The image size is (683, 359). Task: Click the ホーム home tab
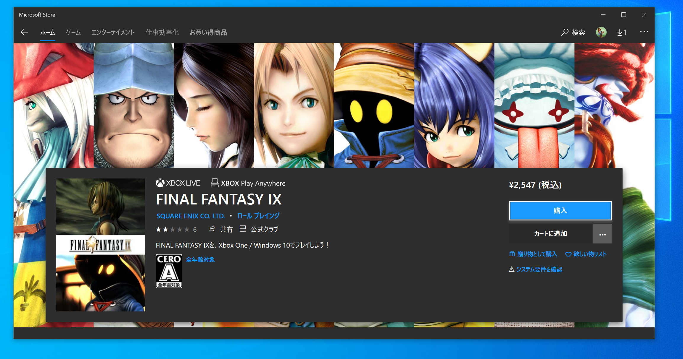pos(48,33)
